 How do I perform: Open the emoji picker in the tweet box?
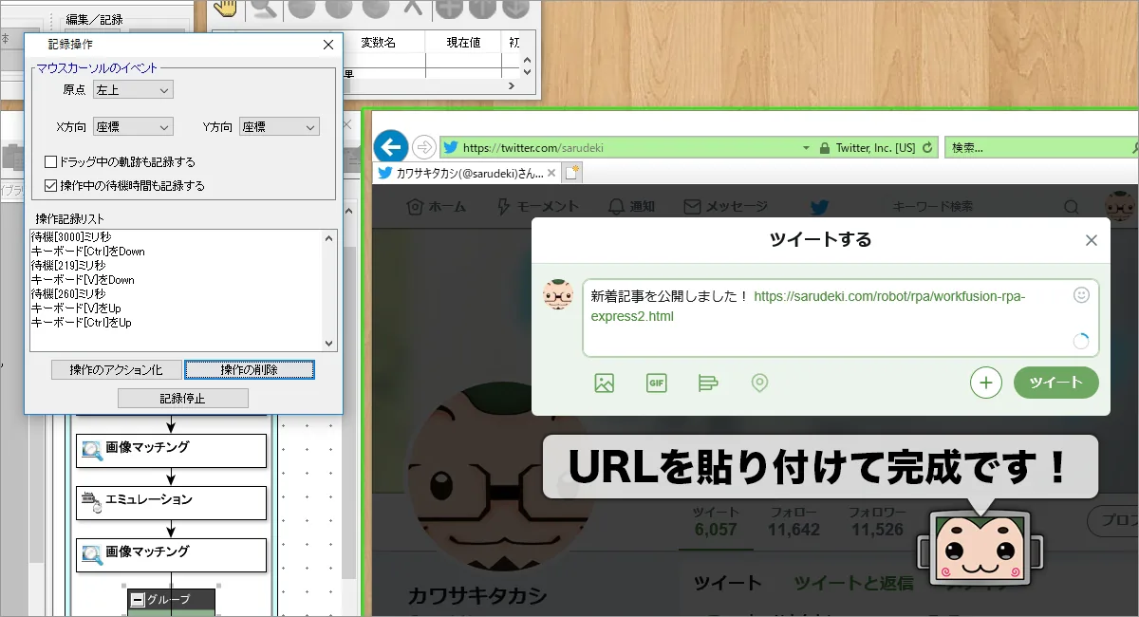click(x=1081, y=295)
